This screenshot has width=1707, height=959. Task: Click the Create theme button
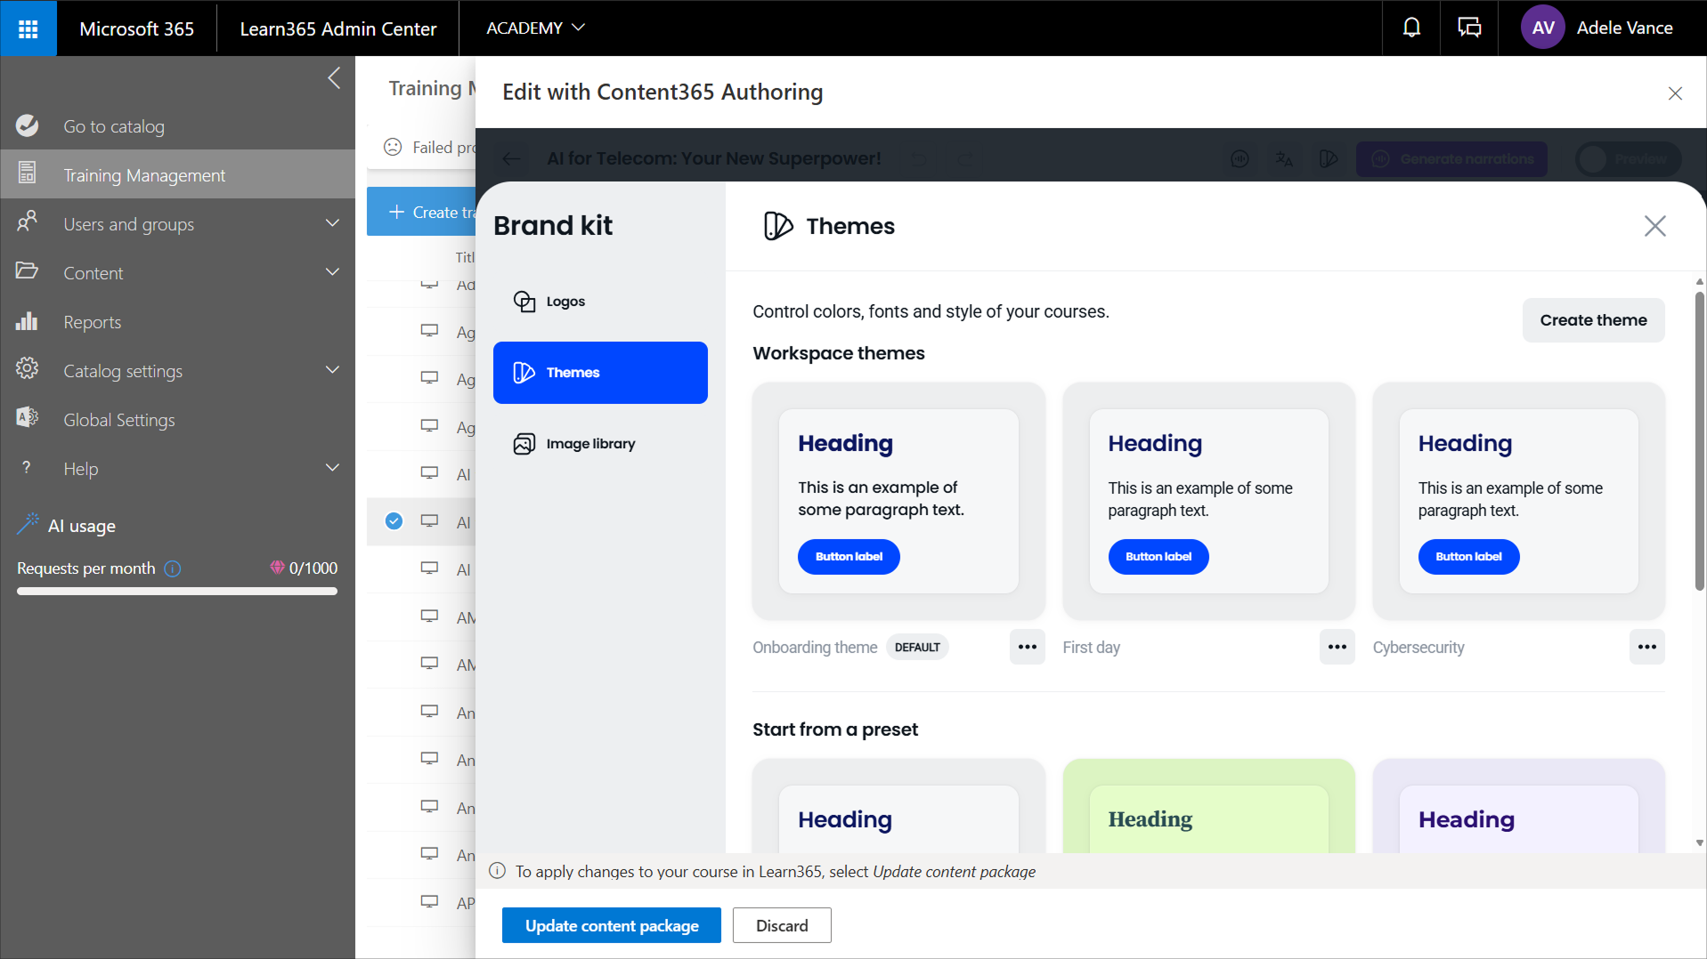click(1593, 320)
